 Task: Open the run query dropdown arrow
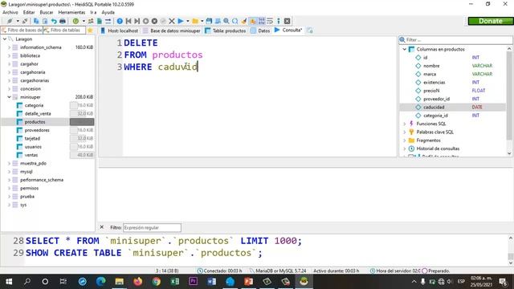188,22
